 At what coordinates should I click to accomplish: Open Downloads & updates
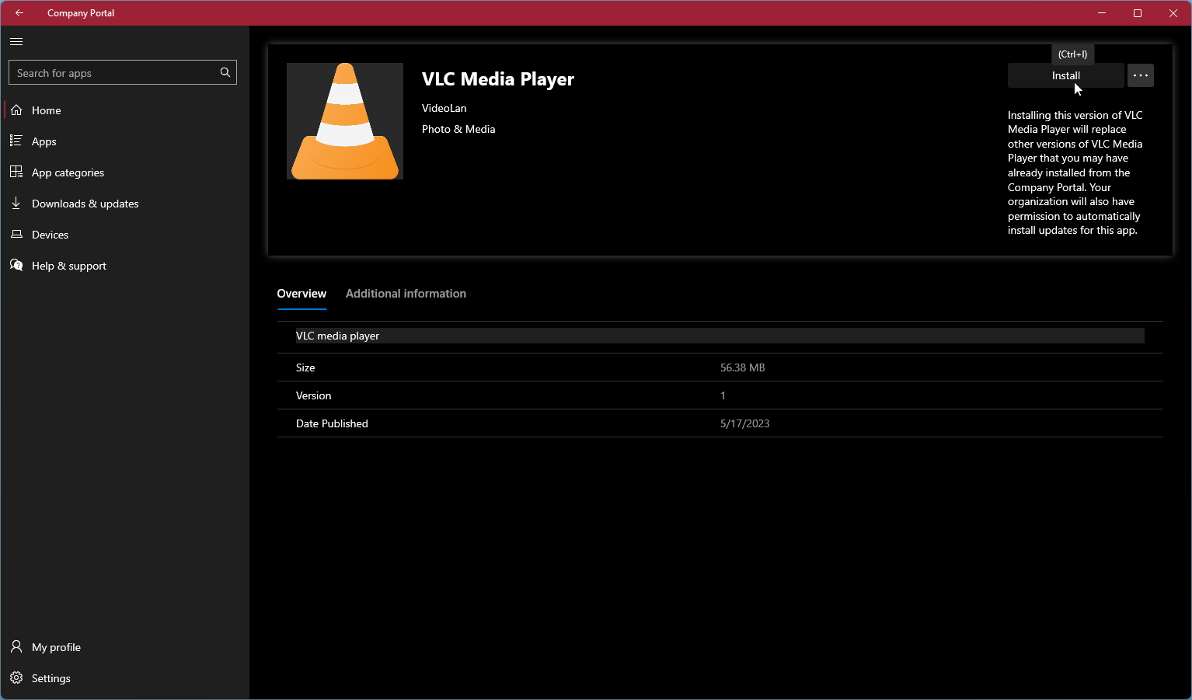coord(85,204)
